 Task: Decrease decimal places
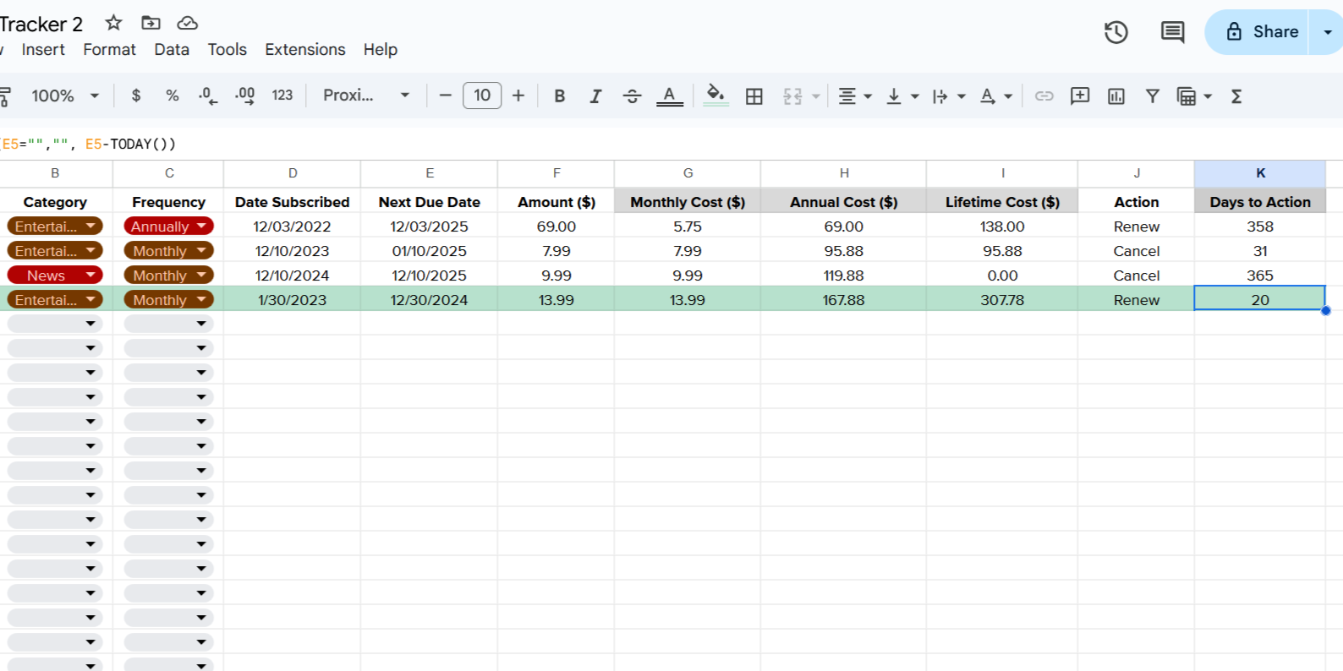pyautogui.click(x=208, y=95)
